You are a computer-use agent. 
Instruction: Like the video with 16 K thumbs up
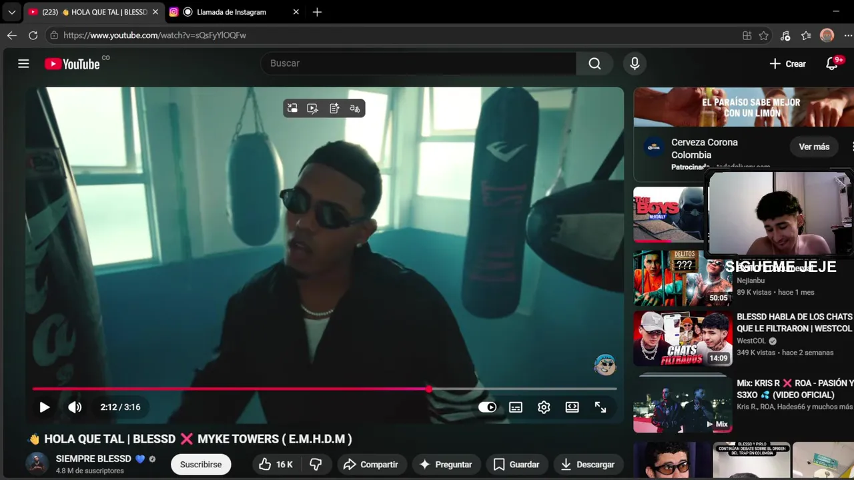pyautogui.click(x=276, y=465)
